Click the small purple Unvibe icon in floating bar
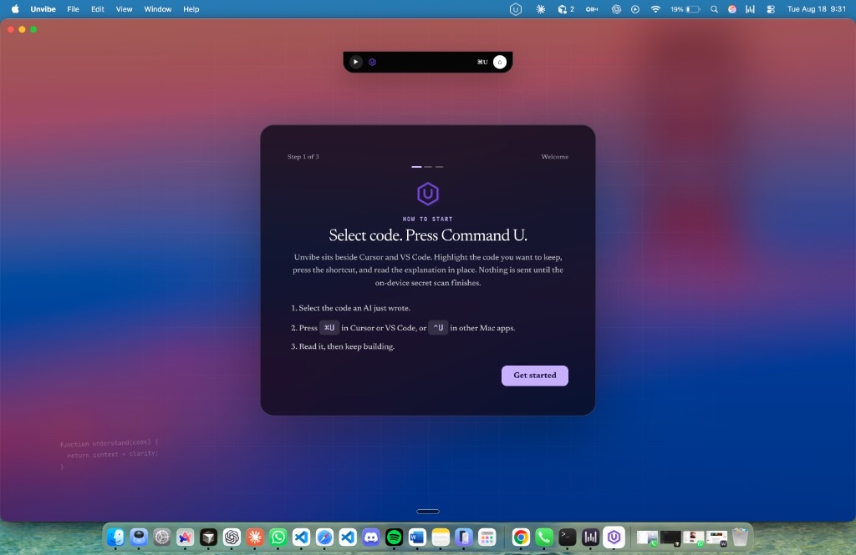Viewport: 856px width, 555px height. click(x=372, y=62)
